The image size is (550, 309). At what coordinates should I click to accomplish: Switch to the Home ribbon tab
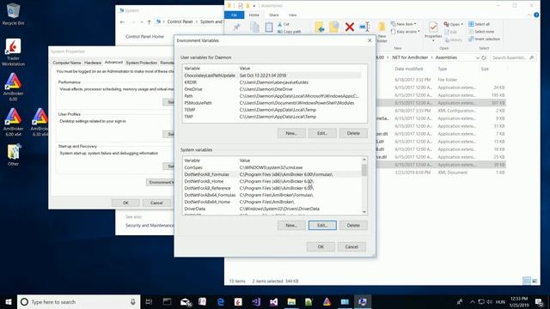click(254, 15)
